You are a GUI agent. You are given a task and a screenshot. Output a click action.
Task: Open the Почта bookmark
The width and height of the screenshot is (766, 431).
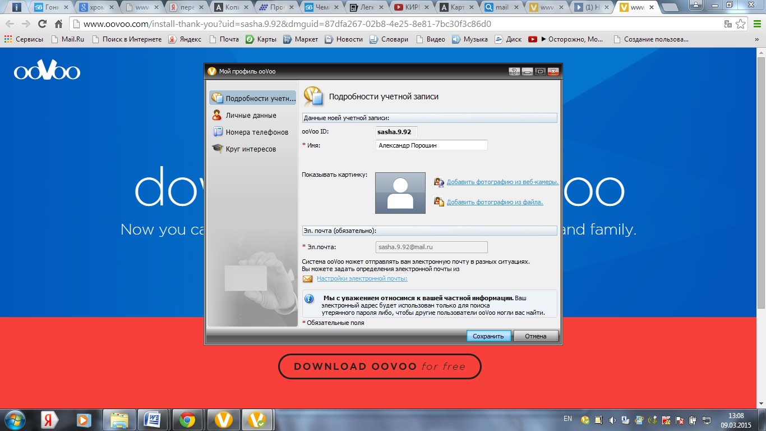pos(224,39)
